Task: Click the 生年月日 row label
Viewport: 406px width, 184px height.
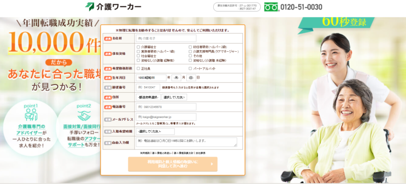Action: [119, 78]
